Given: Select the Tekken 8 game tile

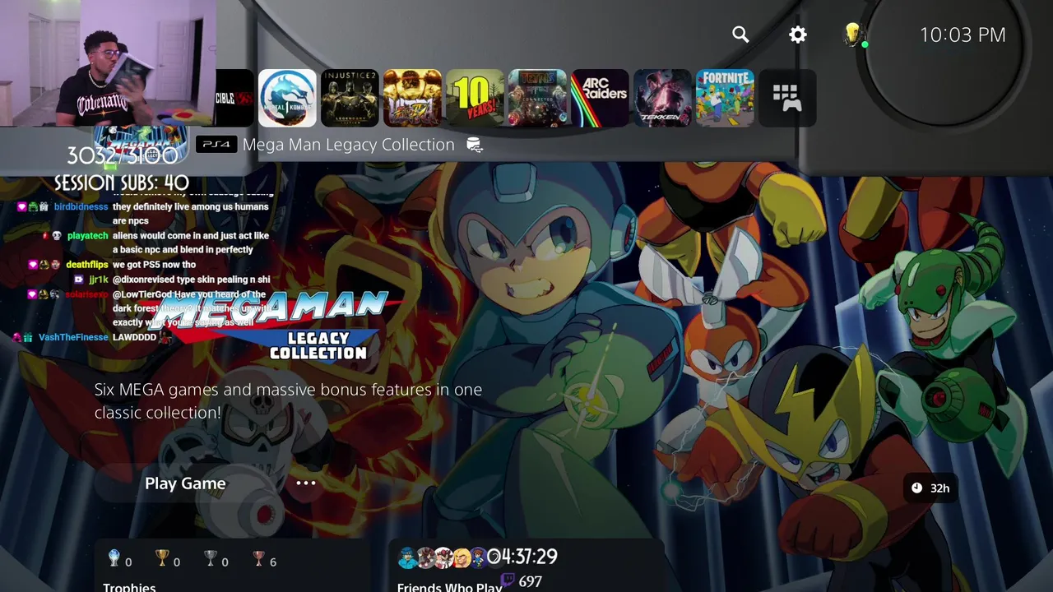Looking at the screenshot, I should 662,98.
